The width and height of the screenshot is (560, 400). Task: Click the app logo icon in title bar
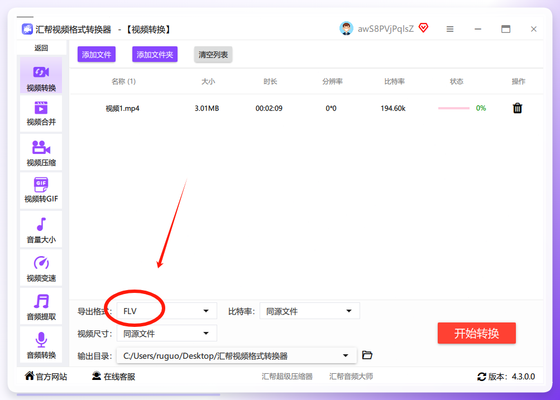click(27, 29)
